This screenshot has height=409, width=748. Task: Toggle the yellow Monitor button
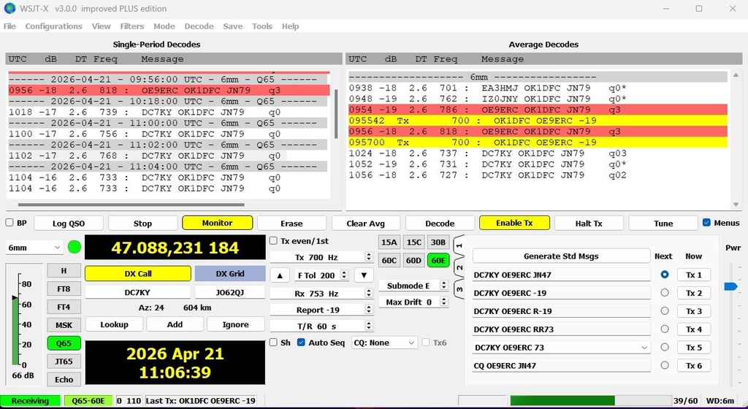[x=217, y=223]
